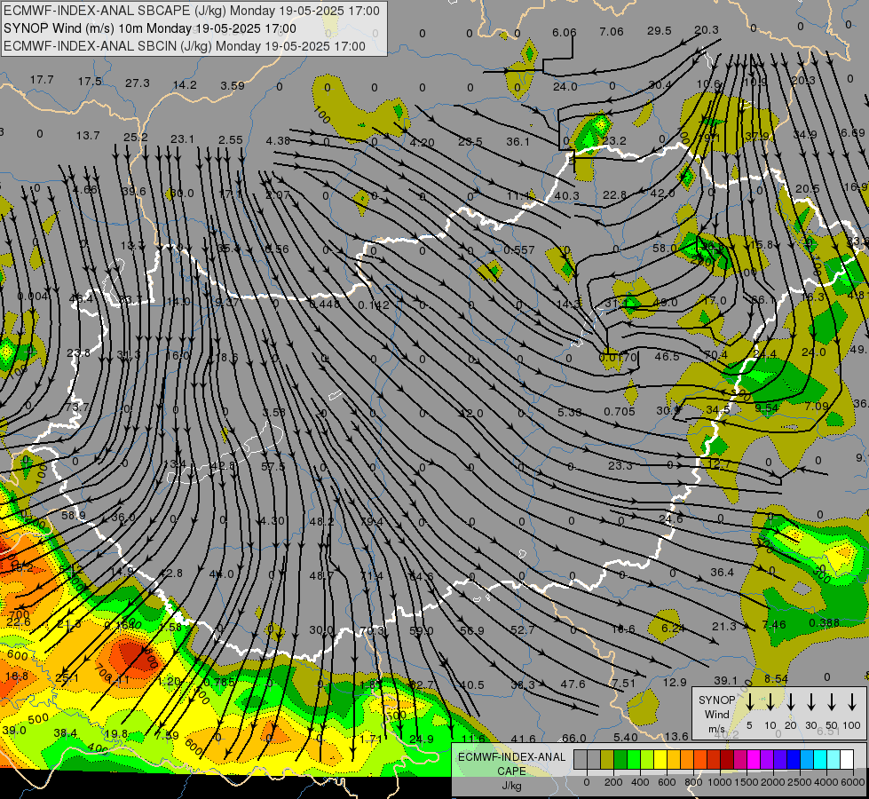This screenshot has height=799, width=869.
Task: Click the SBCAPE title line in header box
Action: point(192,11)
